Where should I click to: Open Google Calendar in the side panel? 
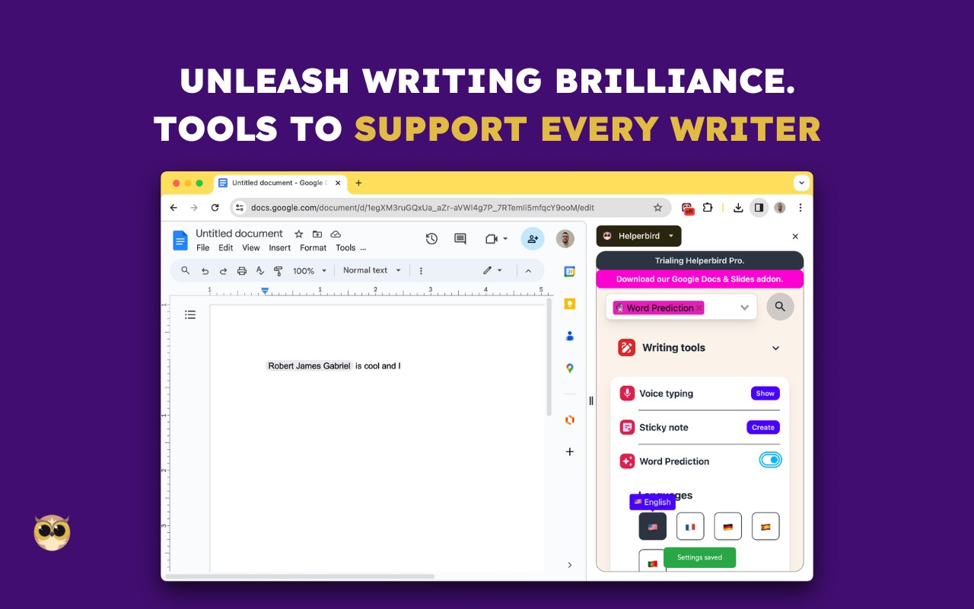click(569, 272)
